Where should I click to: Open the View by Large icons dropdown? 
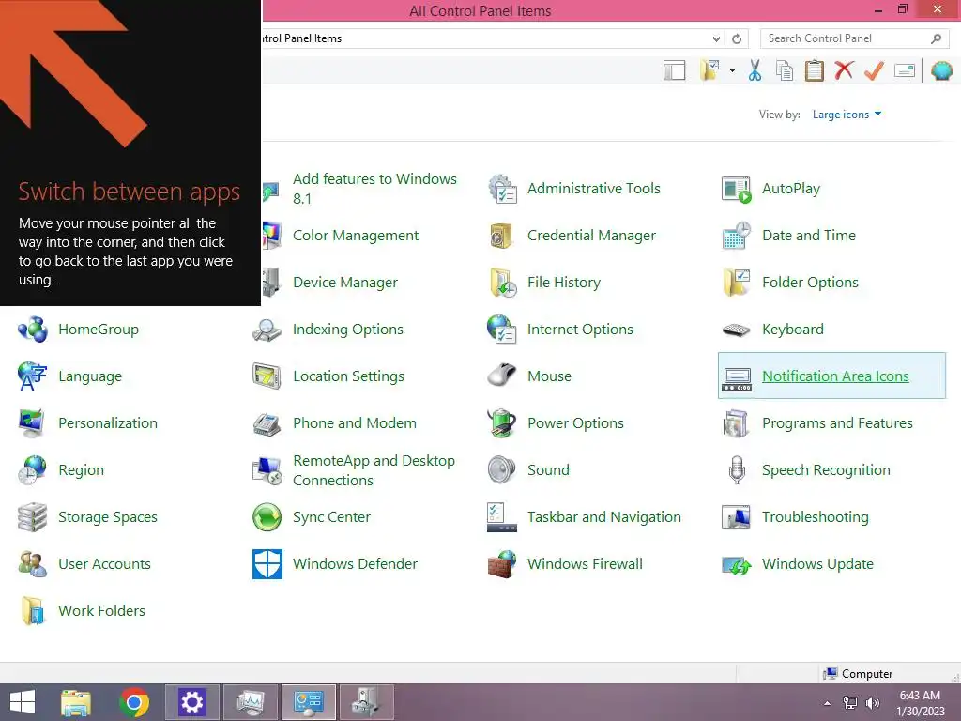pyautogui.click(x=847, y=114)
